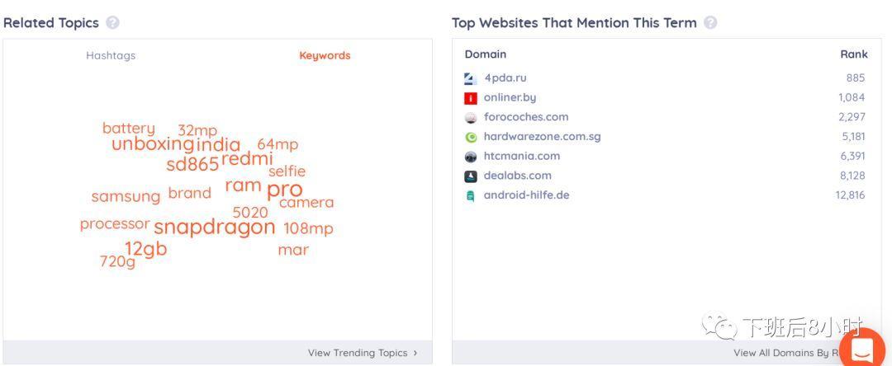Click the red onliner.by favicon
Viewport: 892px width, 366px height.
[x=471, y=98]
